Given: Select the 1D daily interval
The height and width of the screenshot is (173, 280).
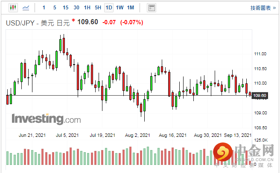Looking at the screenshot, I should 109,8.
